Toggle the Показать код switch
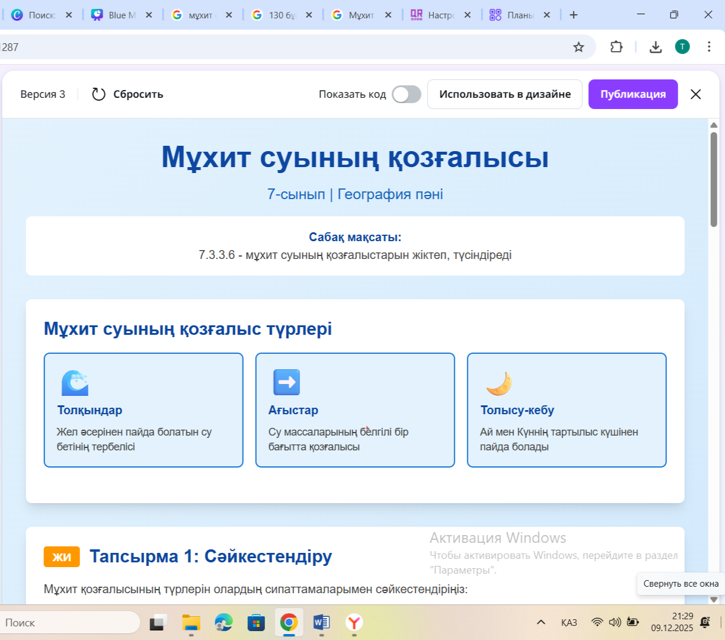Screen dimensions: 725x640 407,94
